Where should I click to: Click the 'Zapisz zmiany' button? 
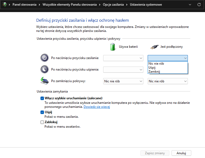coord(155,153)
